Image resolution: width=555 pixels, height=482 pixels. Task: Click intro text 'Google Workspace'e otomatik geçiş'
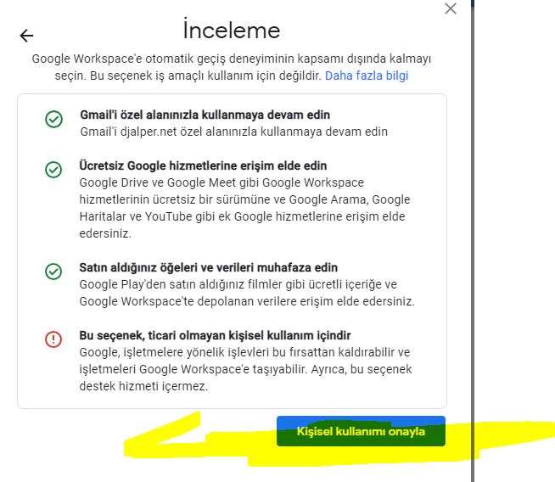coord(232,67)
